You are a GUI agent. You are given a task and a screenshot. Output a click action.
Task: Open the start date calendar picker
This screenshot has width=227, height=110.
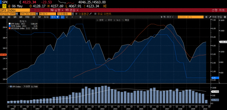[x=17, y=14]
